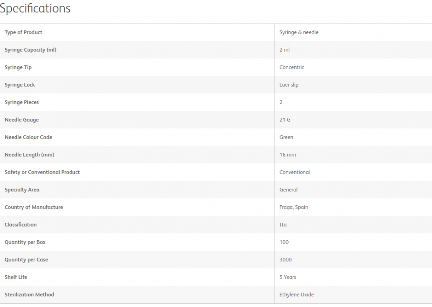432x307 pixels.
Task: Select the Type of Product label
Action: tap(23, 32)
